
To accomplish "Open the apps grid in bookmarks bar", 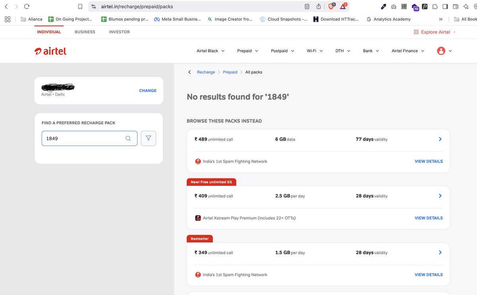I will (x=7, y=19).
